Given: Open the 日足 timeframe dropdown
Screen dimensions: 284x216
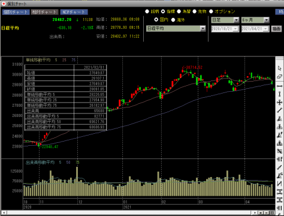Looking at the screenshot, I should (x=225, y=20).
